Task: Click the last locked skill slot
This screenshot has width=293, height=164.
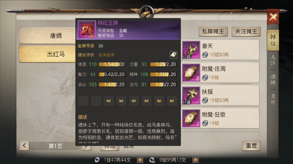Action: click(x=172, y=101)
